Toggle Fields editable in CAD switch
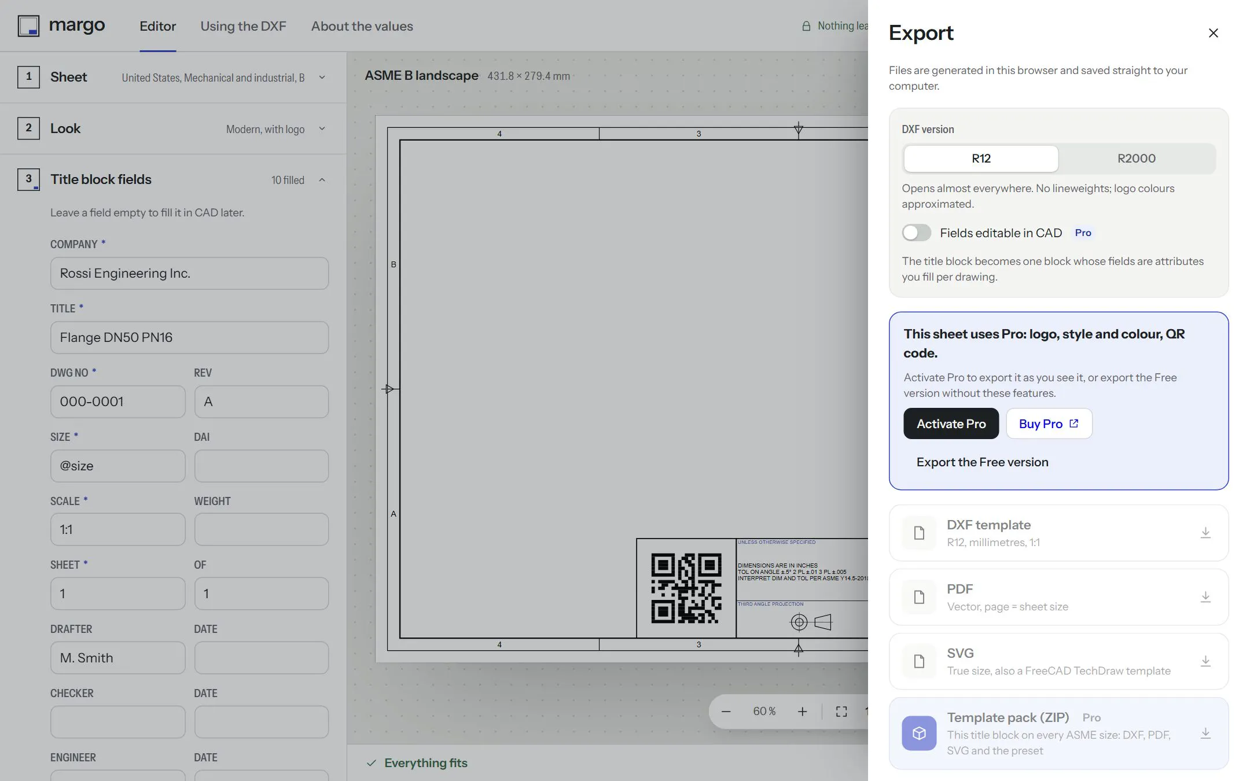This screenshot has height=781, width=1250. coord(916,233)
